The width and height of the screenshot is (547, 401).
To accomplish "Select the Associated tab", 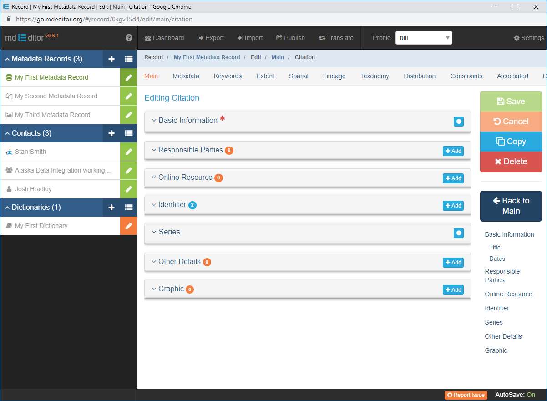I will [x=512, y=76].
